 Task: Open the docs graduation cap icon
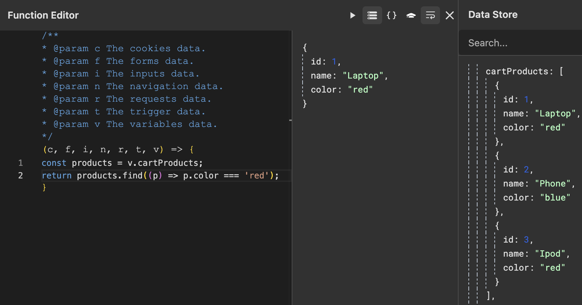(x=411, y=15)
